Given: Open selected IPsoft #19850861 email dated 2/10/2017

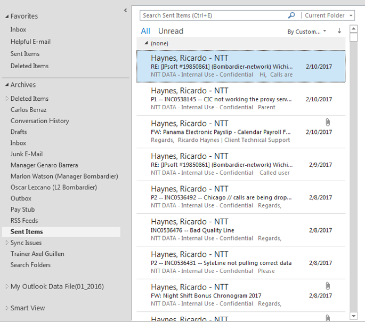Looking at the screenshot, I should pyautogui.click(x=241, y=66).
